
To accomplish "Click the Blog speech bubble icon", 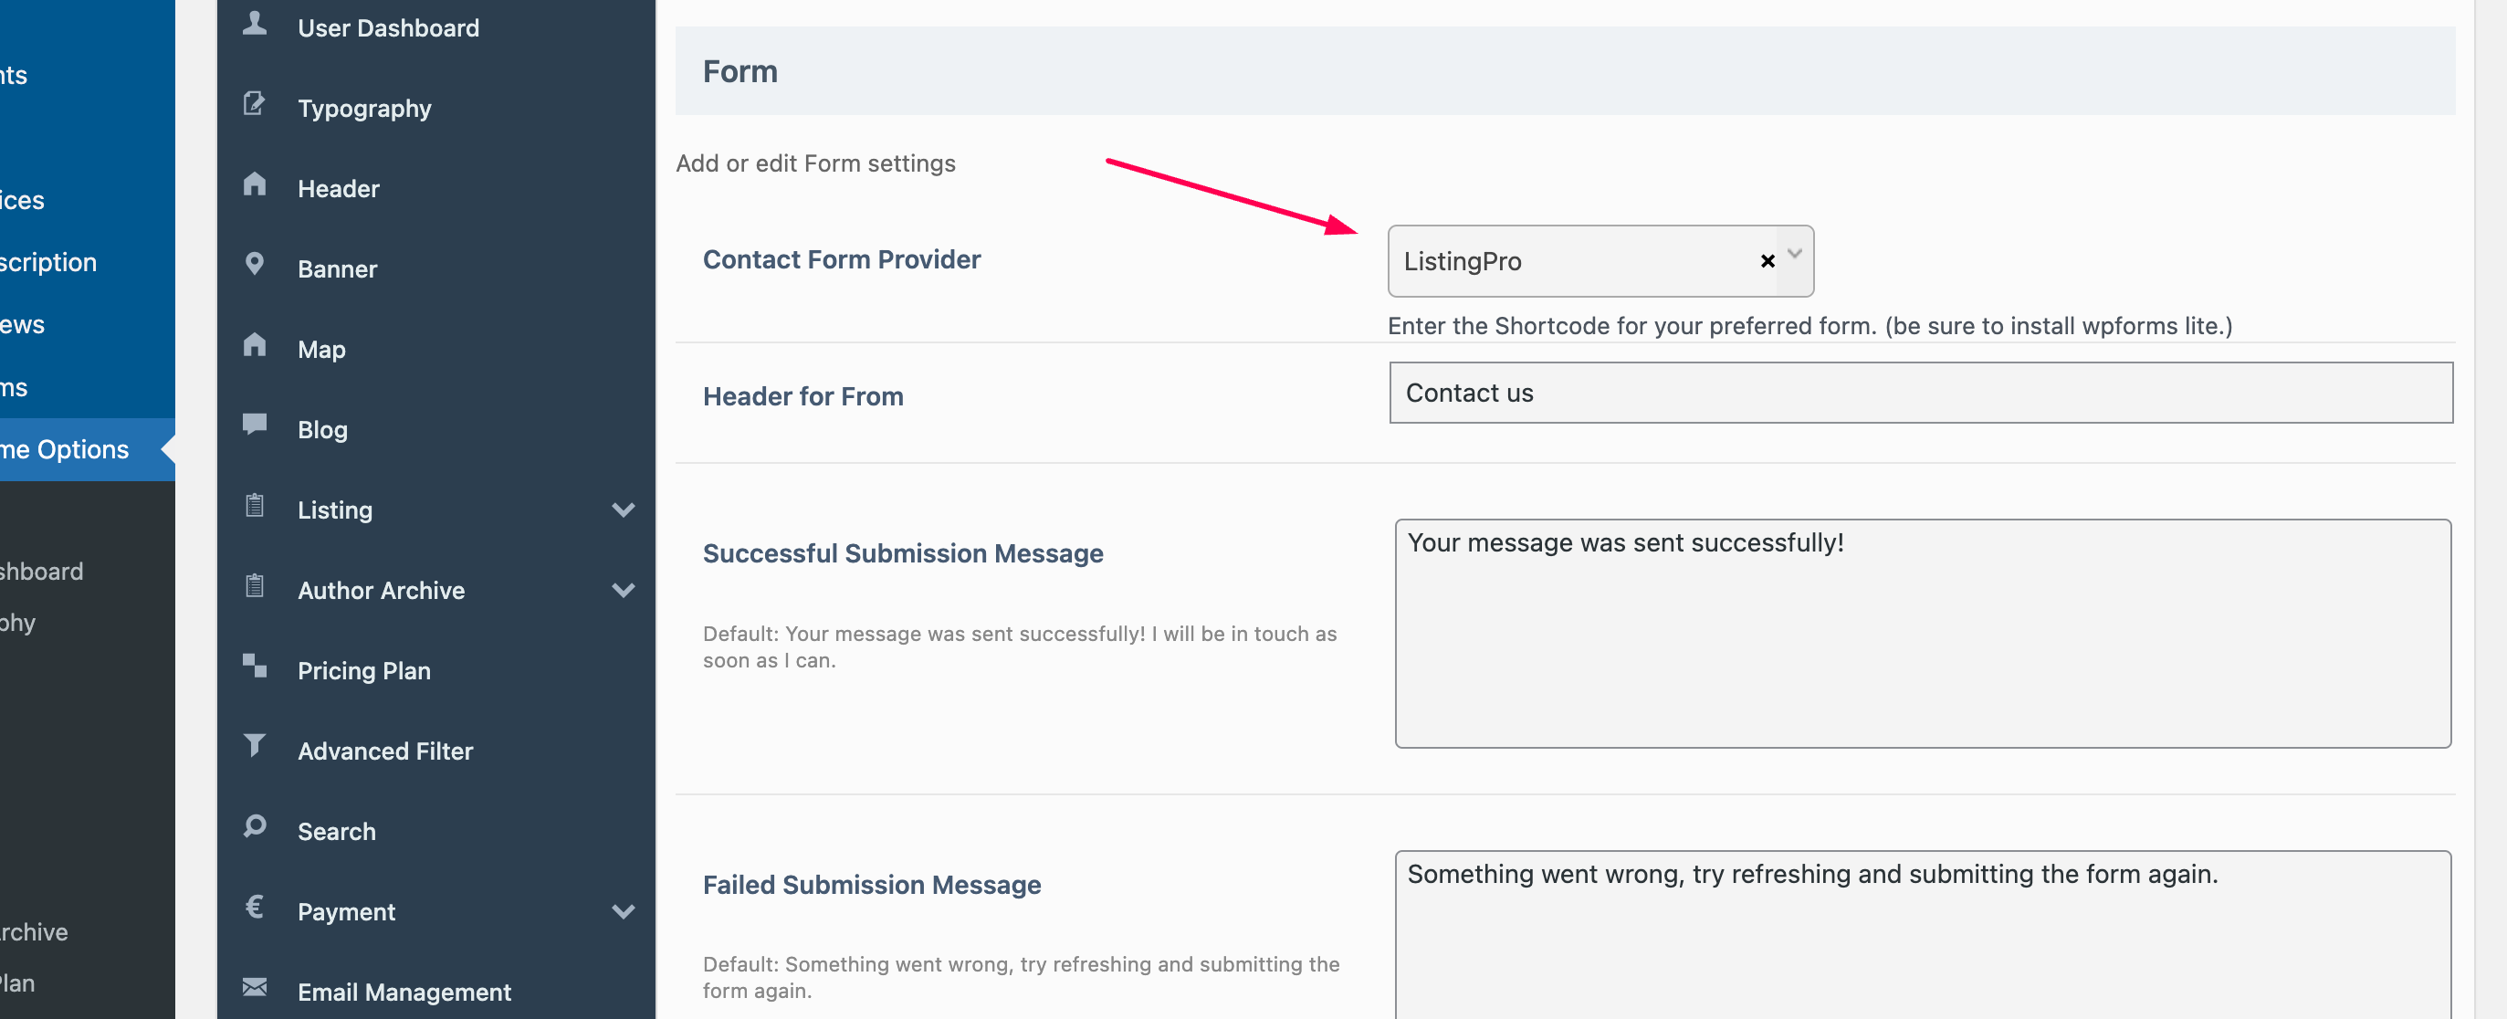I will click(254, 425).
